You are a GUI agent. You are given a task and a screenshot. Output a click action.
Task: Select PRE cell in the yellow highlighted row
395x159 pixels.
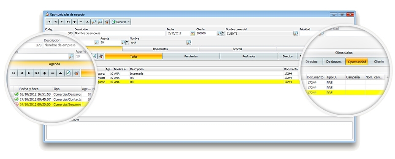(335, 93)
